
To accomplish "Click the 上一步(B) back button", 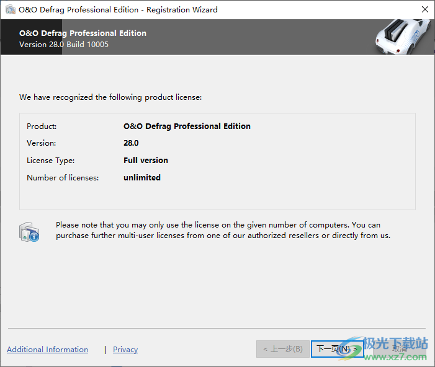I will click(x=282, y=349).
